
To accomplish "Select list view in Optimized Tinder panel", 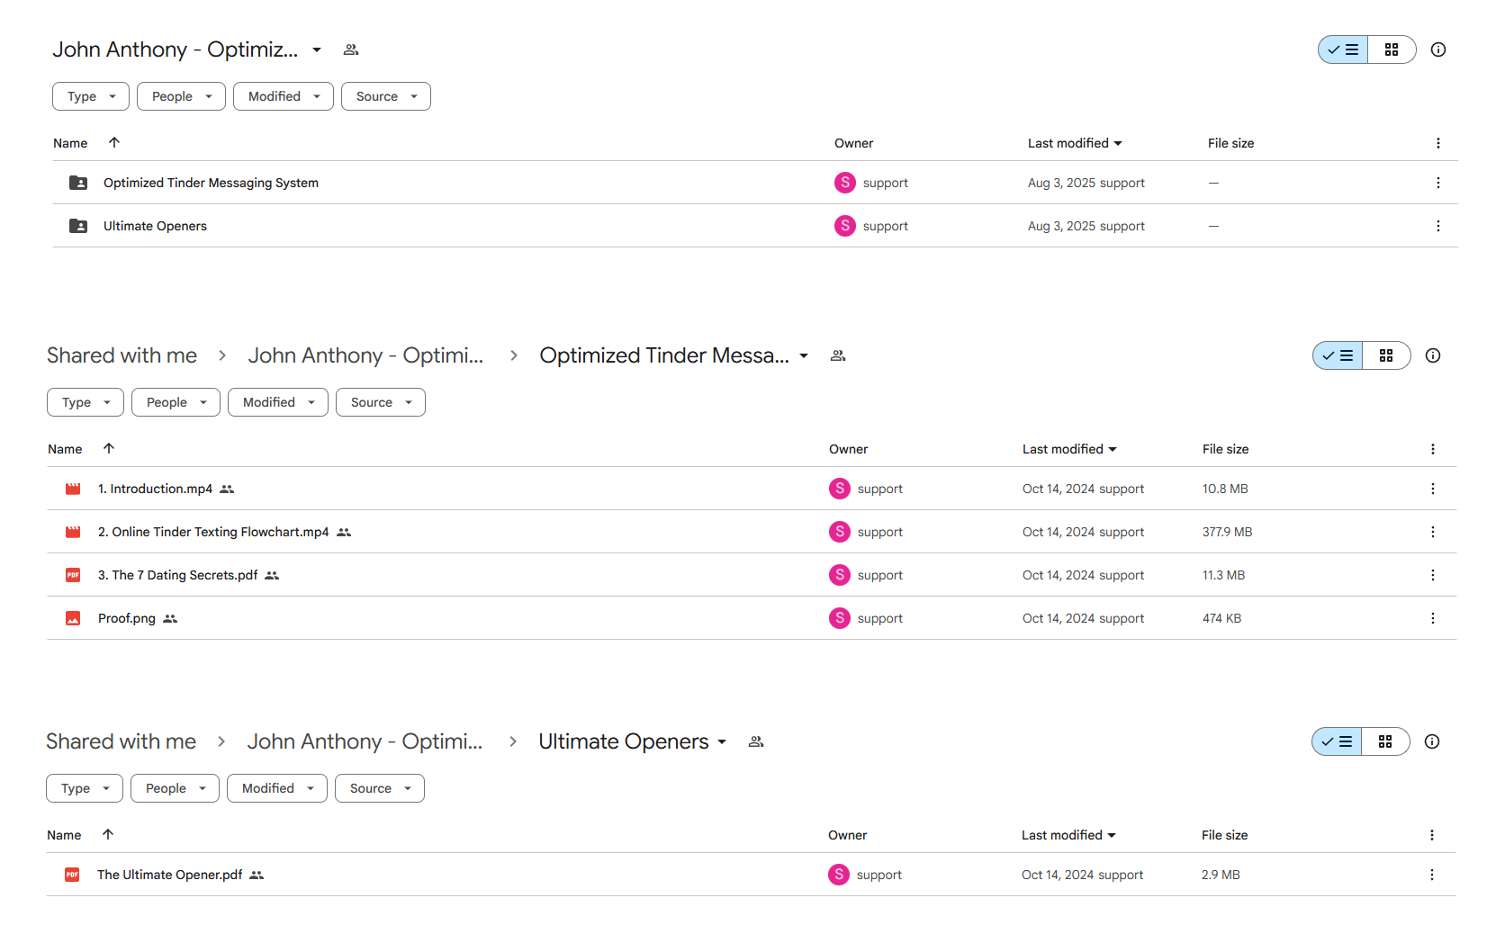I will click(1338, 355).
